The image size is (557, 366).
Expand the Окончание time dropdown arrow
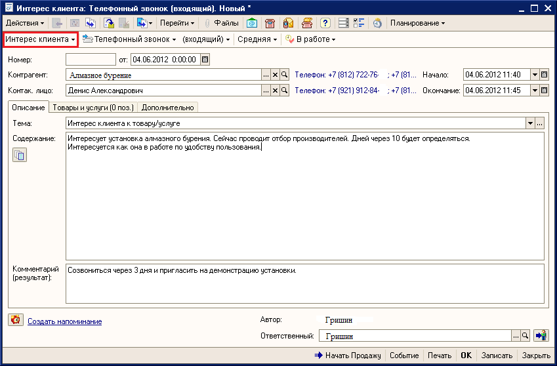coord(535,91)
